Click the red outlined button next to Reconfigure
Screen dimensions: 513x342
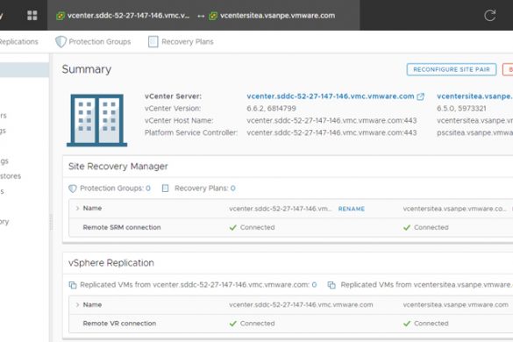(x=508, y=69)
